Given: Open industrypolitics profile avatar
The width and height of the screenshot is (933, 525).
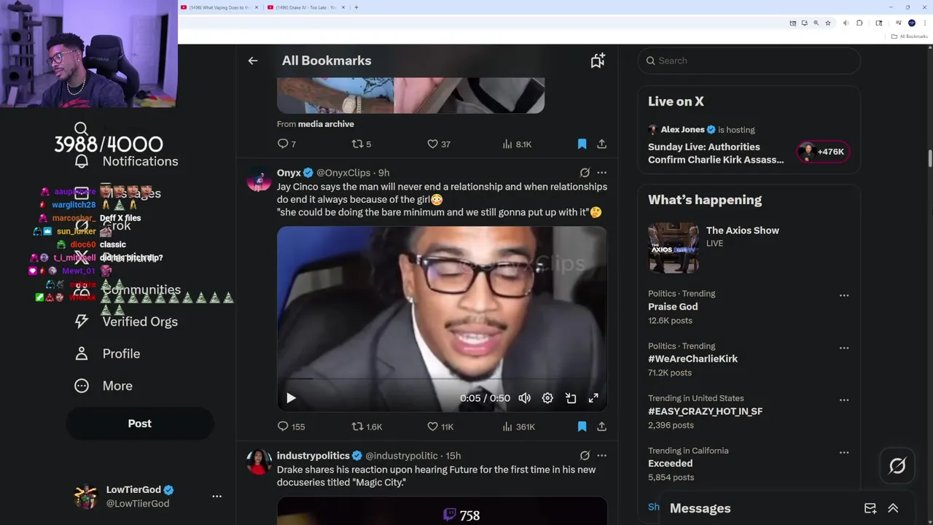Looking at the screenshot, I should click(x=259, y=462).
